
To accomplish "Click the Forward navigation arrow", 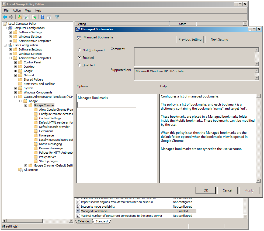I will pos(11,17).
